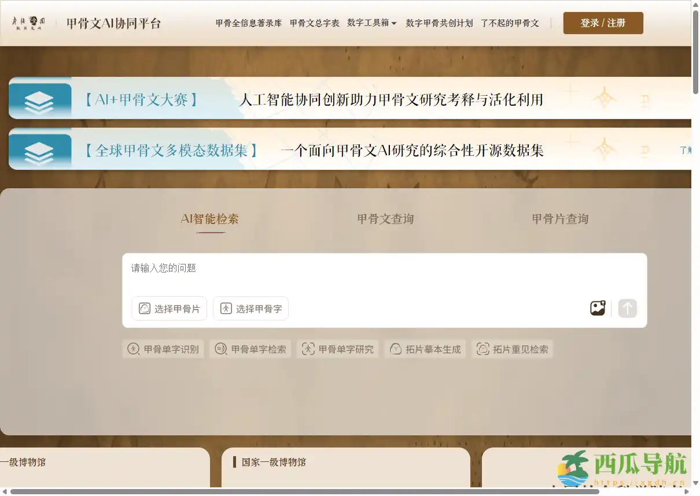Switch to the 甲骨片查询 tab
Image resolution: width=700 pixels, height=496 pixels.
[x=559, y=219]
